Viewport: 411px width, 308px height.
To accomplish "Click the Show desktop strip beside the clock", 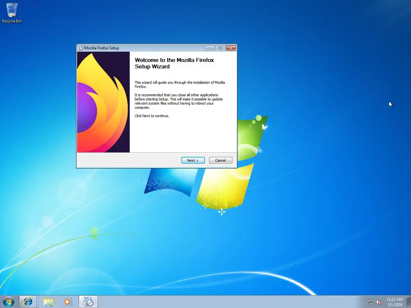I will (x=408, y=302).
